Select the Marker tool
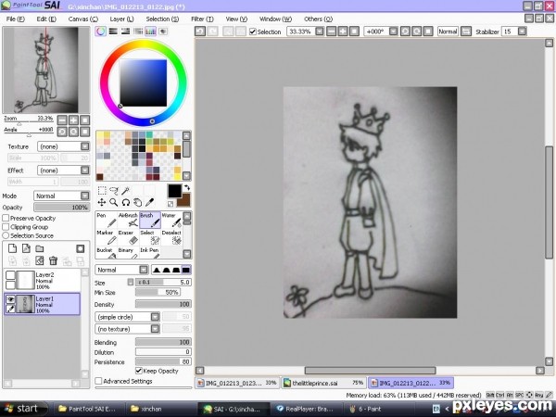Screen dimensions: 556x417 [107, 237]
